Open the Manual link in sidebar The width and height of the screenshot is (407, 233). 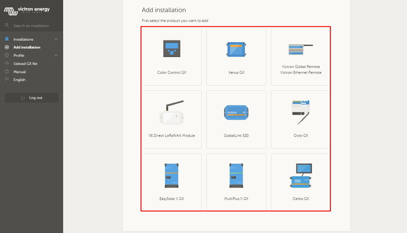coord(20,72)
